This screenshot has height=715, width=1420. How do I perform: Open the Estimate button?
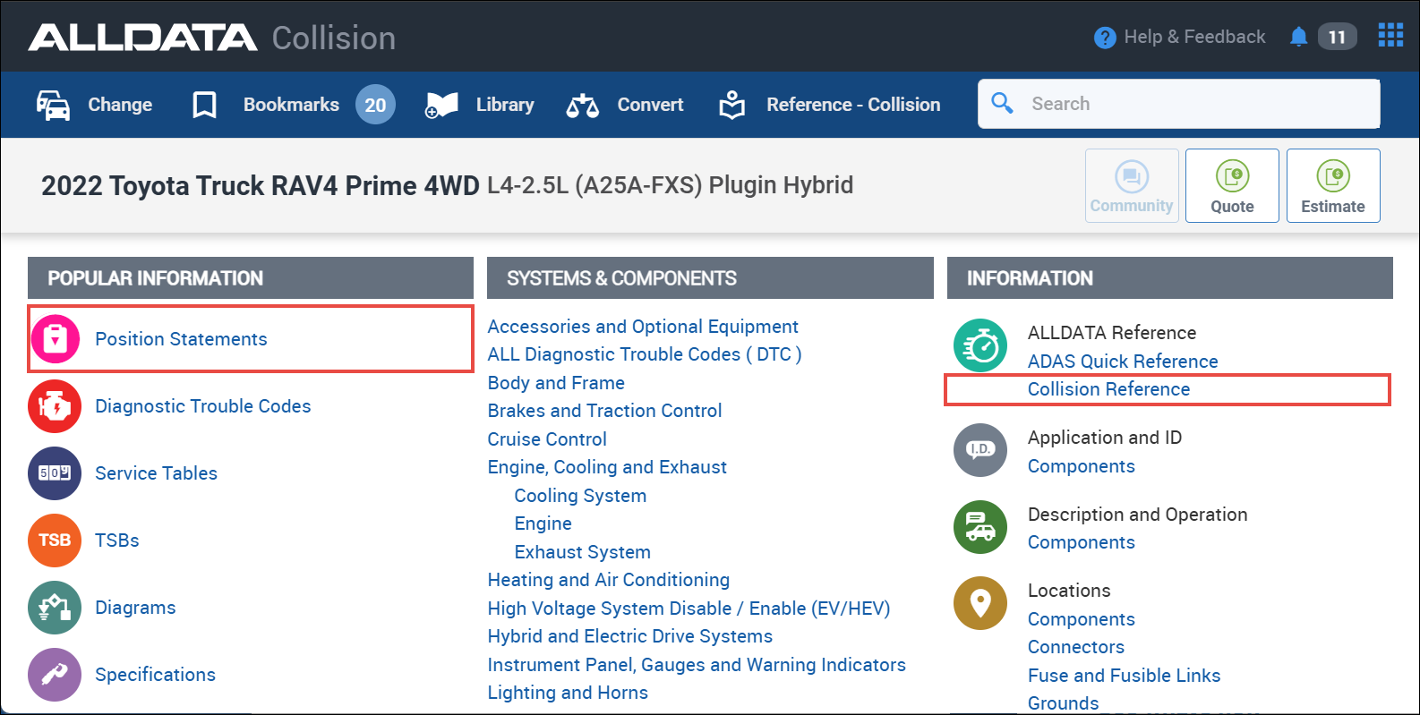point(1333,185)
